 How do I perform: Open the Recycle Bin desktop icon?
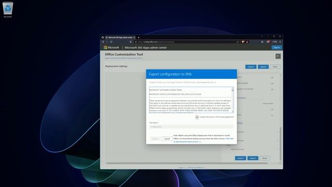pos(8,10)
